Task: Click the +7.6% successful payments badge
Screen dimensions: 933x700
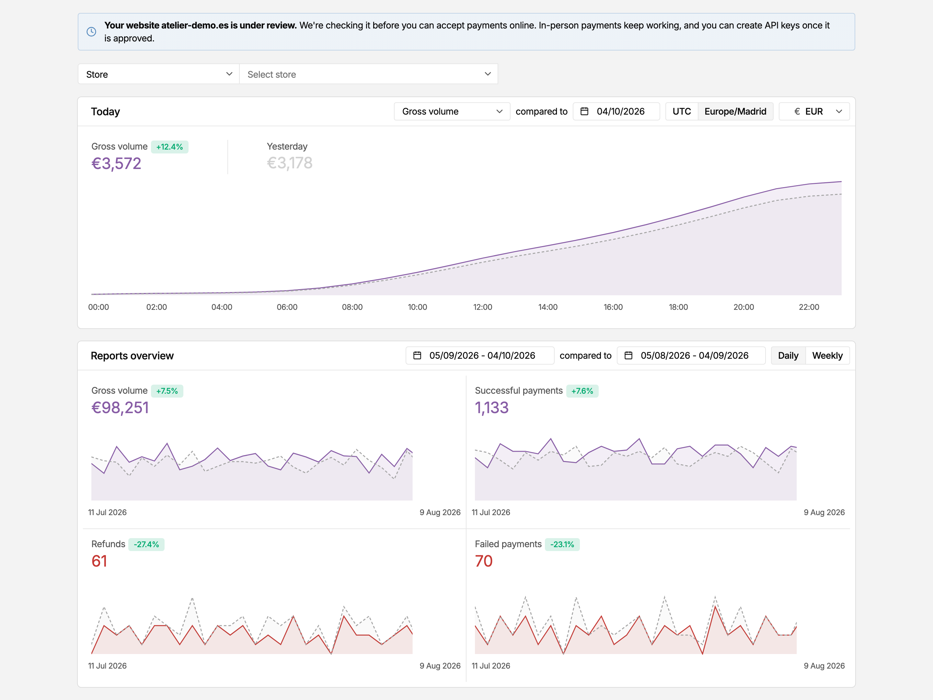Action: [x=582, y=391]
